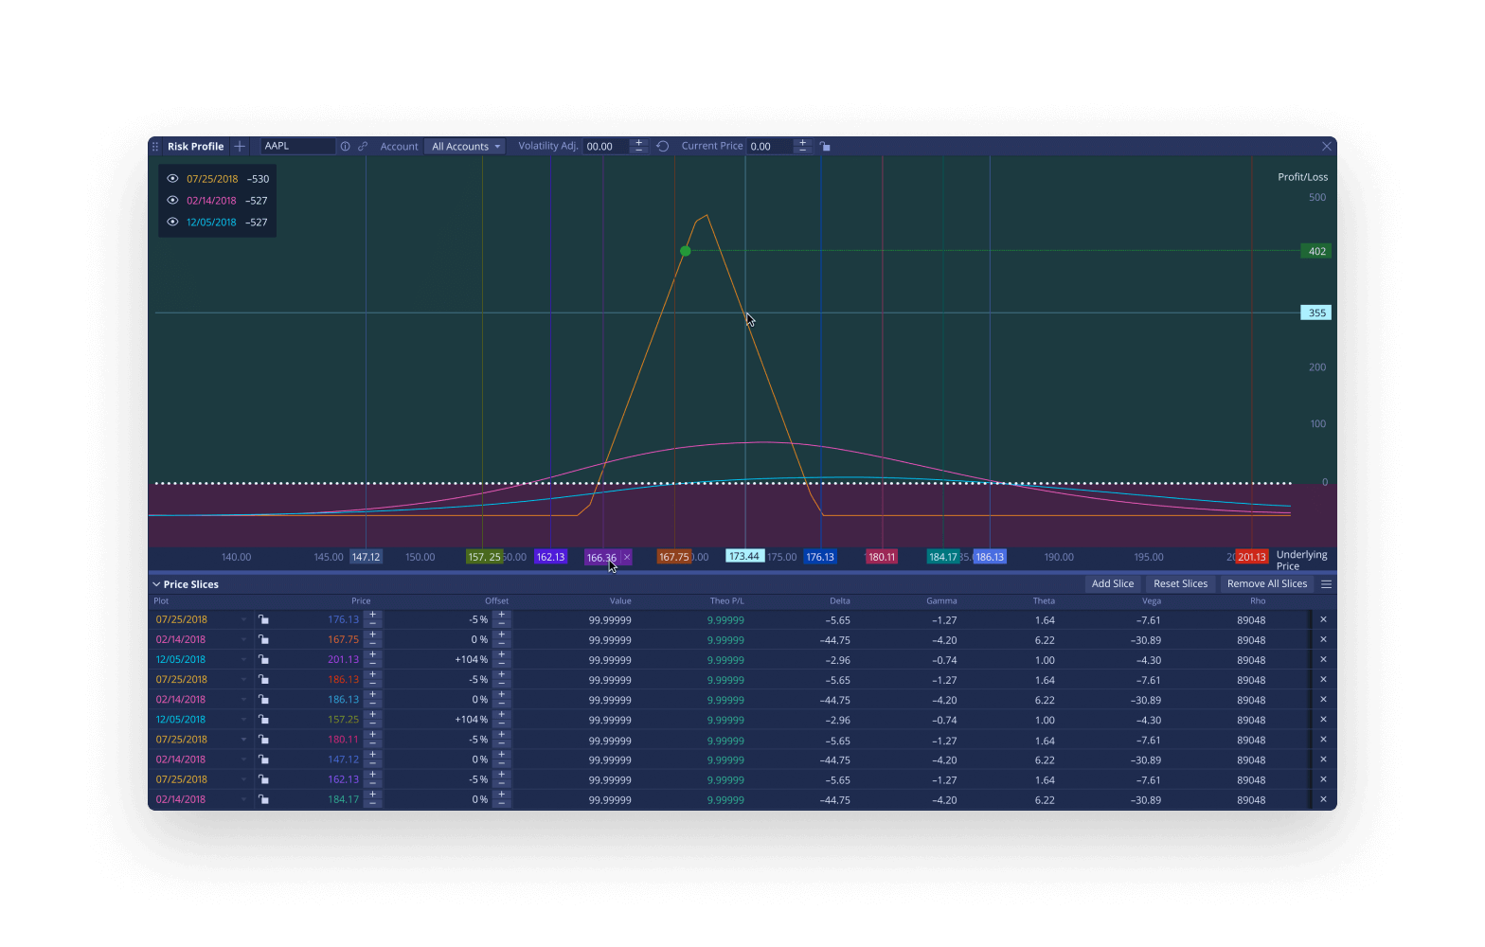Toggle the 12/05/2018 plot eye icon
This screenshot has height=947, width=1485.
click(172, 222)
